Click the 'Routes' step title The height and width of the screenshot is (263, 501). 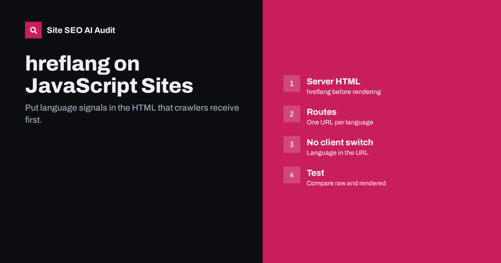coord(321,112)
